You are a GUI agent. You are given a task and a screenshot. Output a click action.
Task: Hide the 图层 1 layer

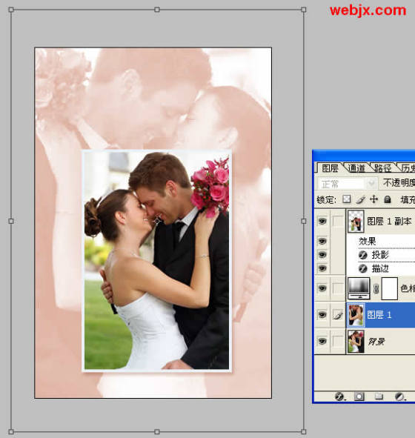pos(322,315)
